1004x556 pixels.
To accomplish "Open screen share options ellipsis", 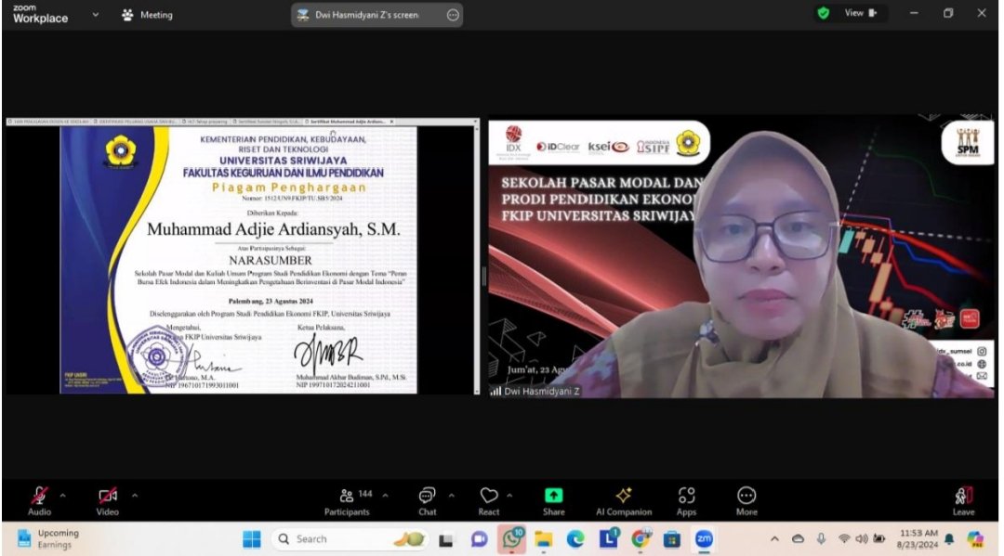I will (x=453, y=15).
